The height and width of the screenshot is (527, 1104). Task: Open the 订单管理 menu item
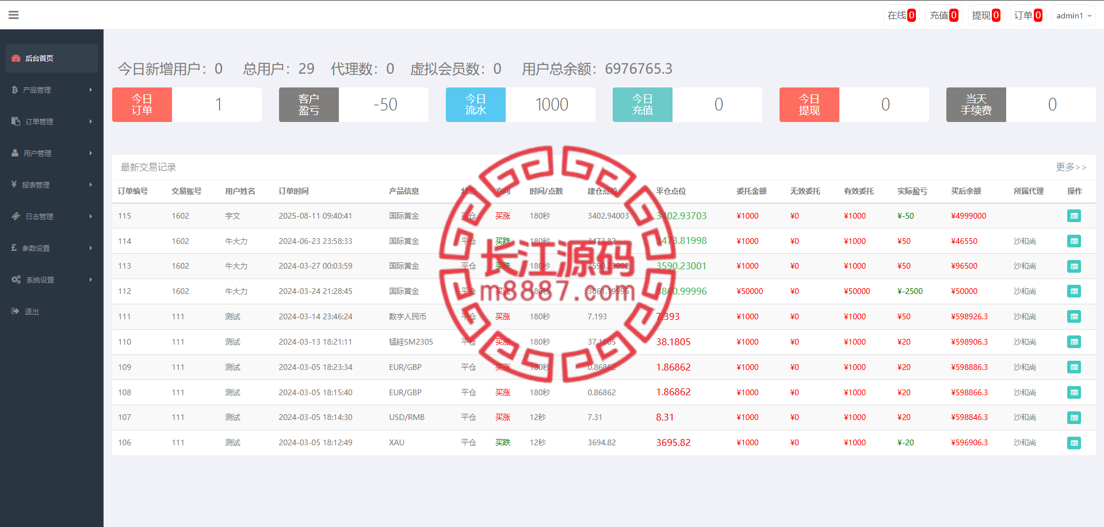pos(52,121)
